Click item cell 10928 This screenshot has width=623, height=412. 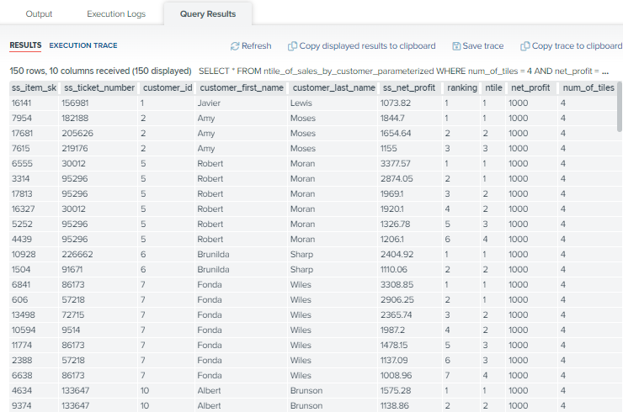34,255
